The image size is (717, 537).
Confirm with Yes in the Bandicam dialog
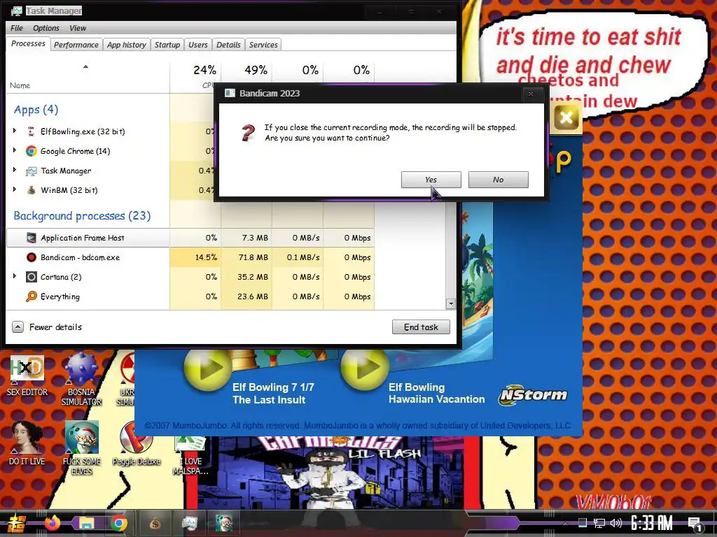[431, 180]
